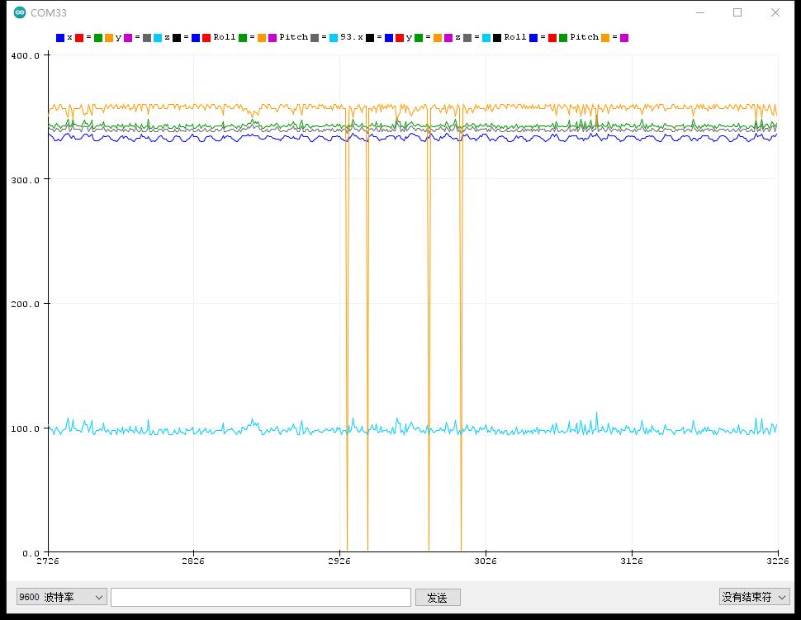Maximize the COM33 plotter window
This screenshot has width=801, height=620.
[737, 12]
